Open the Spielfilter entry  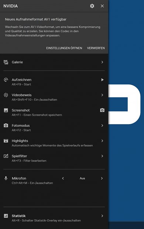(x=54, y=158)
